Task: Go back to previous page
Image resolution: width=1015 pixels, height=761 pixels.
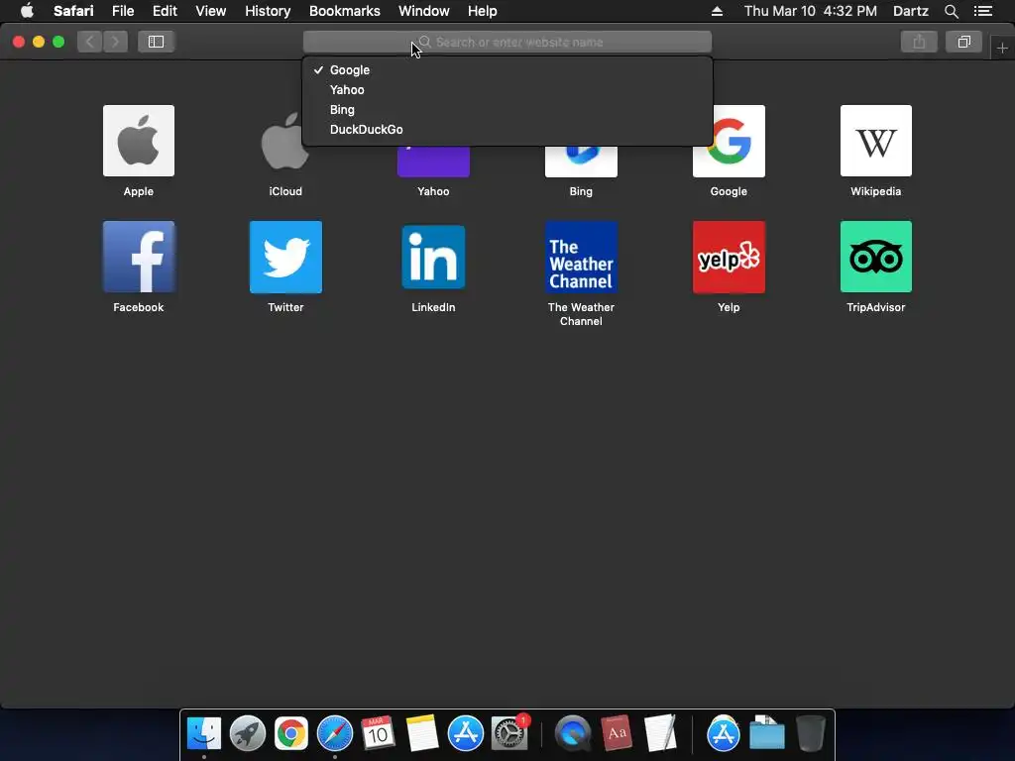Action: [90, 42]
